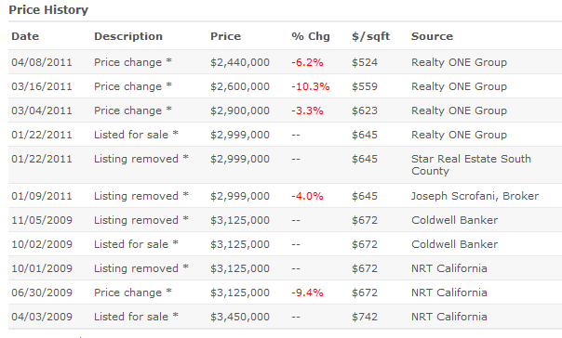Click the Date column header
This screenshot has width=562, height=338.
tap(25, 36)
